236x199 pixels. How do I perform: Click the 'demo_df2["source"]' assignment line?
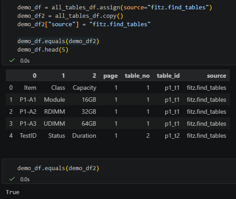[84, 24]
